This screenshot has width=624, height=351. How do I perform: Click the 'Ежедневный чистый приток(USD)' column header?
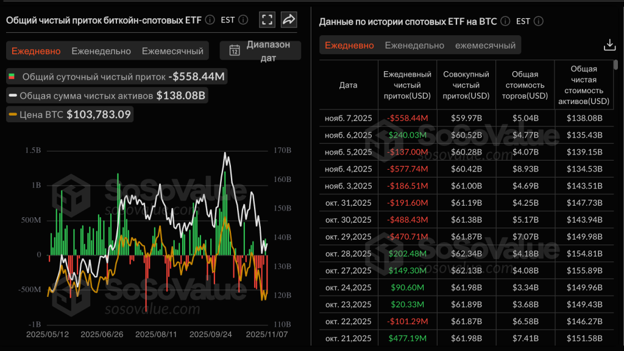(408, 85)
